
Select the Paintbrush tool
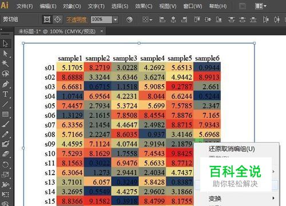[x=5, y=124]
